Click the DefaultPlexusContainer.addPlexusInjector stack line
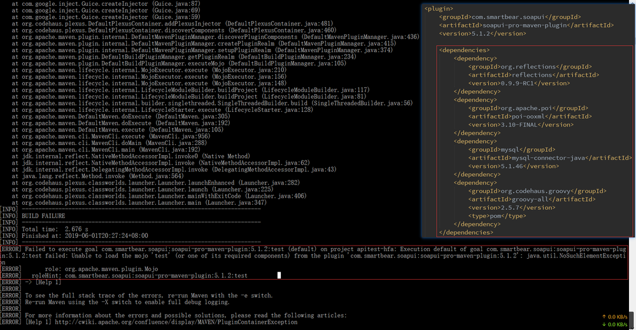 coord(173,24)
